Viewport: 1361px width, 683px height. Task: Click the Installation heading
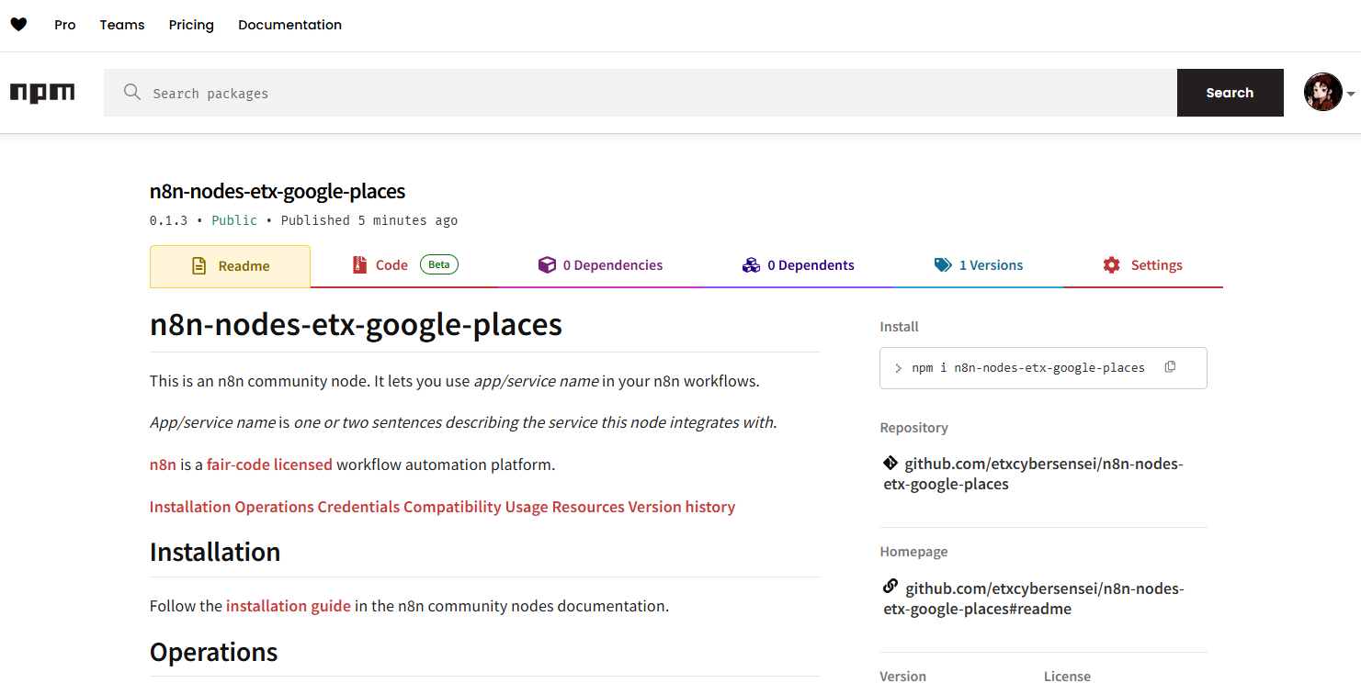click(x=215, y=552)
